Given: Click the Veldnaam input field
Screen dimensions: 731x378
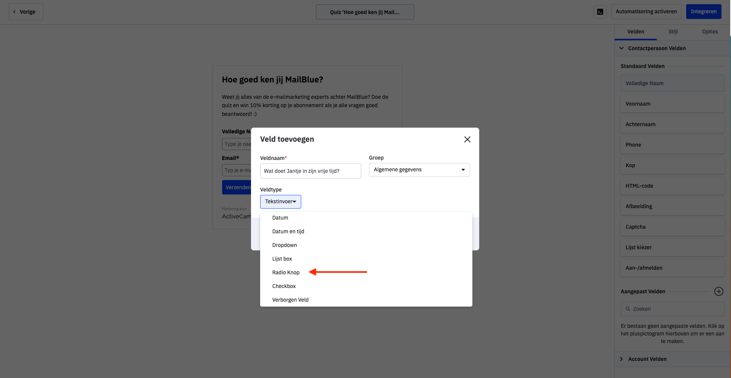Looking at the screenshot, I should pyautogui.click(x=311, y=171).
